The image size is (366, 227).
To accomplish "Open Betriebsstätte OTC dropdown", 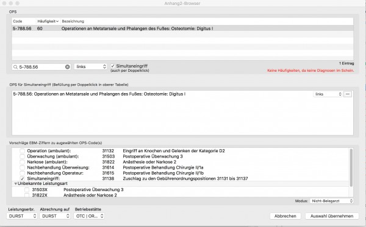I will tap(89, 216).
